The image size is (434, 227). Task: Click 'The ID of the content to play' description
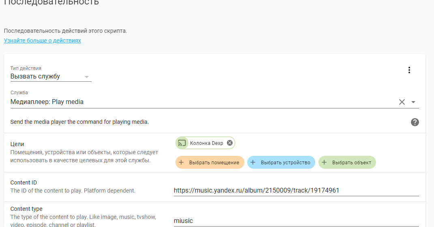tap(73, 191)
